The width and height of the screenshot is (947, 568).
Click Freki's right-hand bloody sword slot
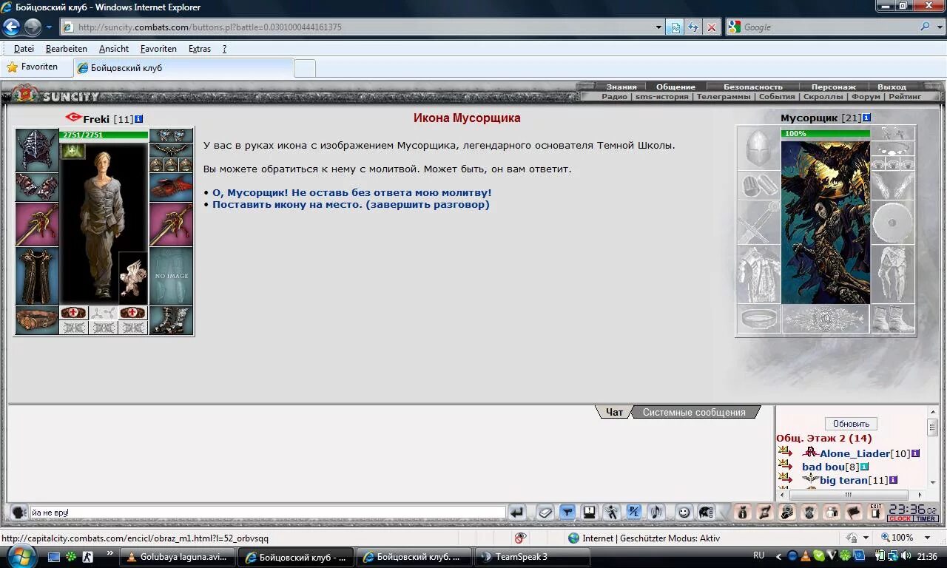(x=171, y=224)
